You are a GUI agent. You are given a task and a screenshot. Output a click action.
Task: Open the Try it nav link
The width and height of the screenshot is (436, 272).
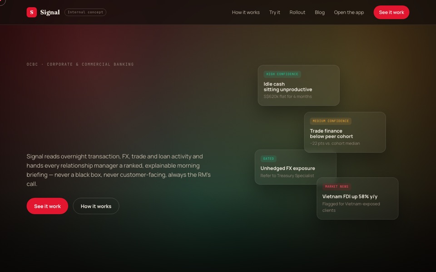(274, 12)
